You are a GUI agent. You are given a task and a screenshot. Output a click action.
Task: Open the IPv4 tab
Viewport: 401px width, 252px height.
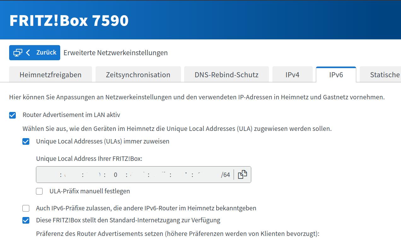292,75
